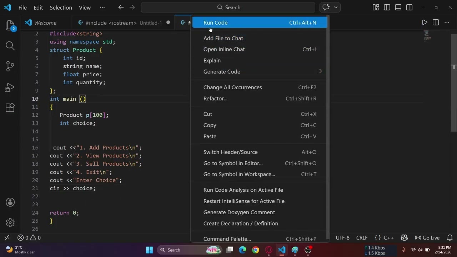Open Windows Start menu
This screenshot has height=257, width=457.
pos(149,250)
